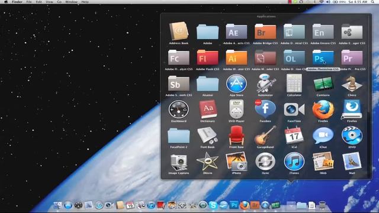379x213 pixels.
Task: Open the FocalPoint 2 folder
Action: 179,135
